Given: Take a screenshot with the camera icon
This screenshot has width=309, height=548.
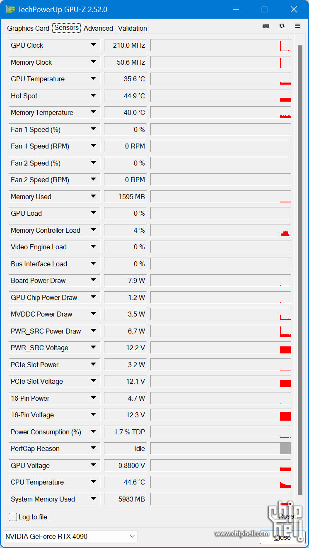Looking at the screenshot, I should click(266, 26).
